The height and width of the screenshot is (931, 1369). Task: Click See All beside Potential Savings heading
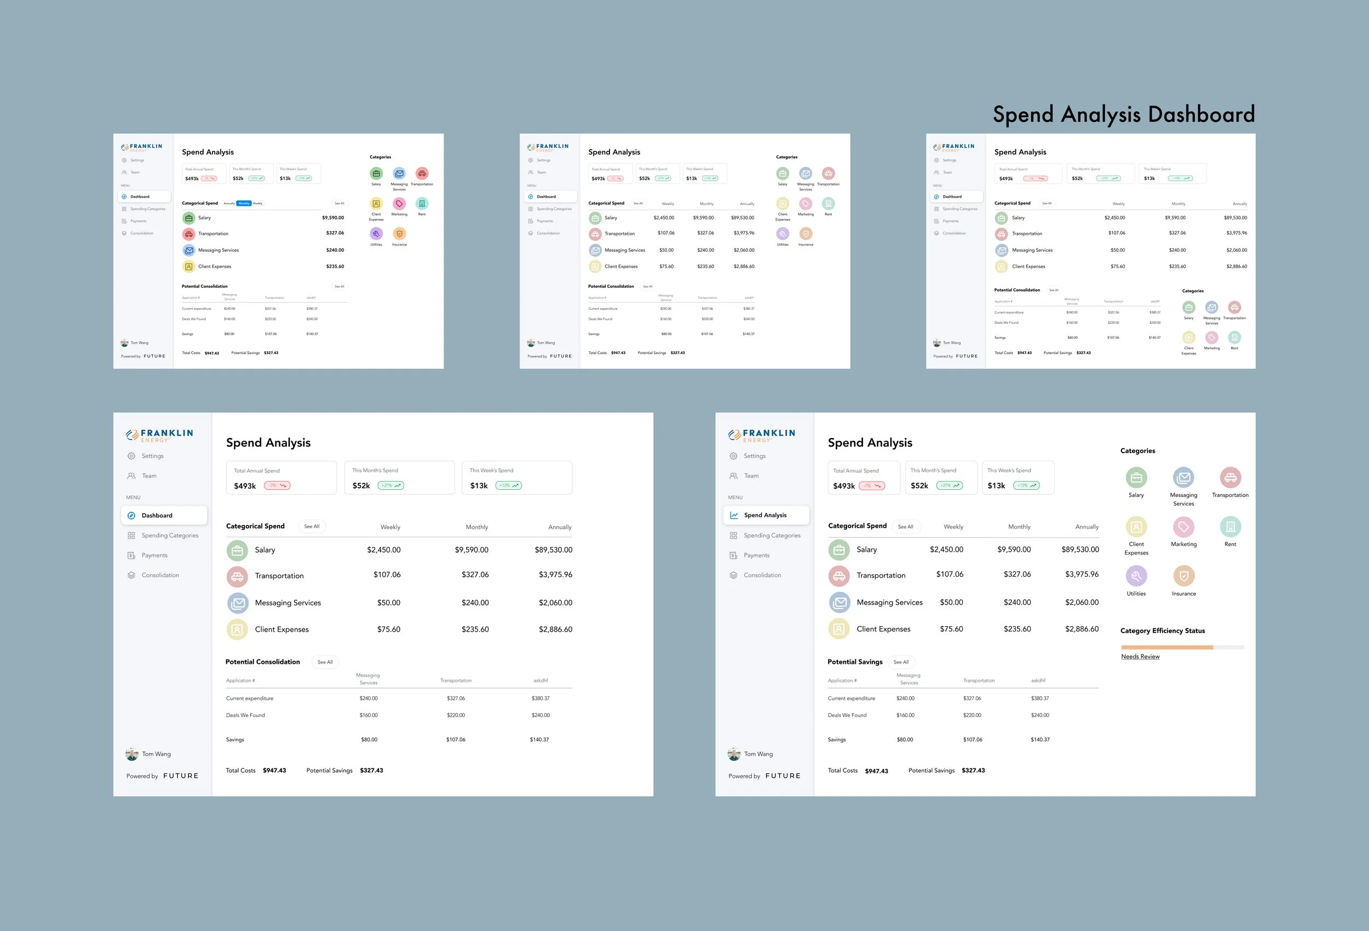pyautogui.click(x=901, y=662)
